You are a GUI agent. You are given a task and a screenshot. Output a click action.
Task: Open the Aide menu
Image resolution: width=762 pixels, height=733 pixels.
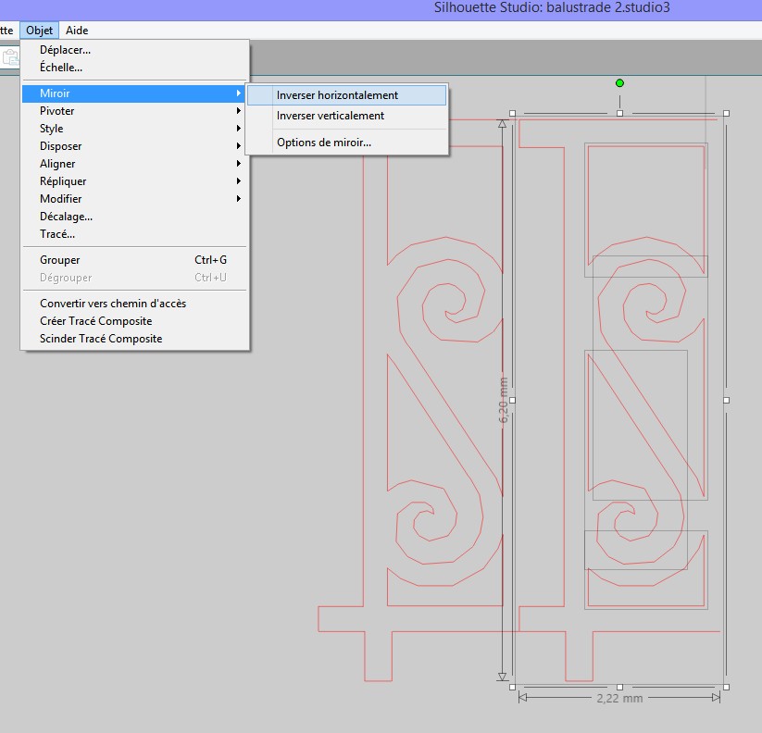(77, 31)
